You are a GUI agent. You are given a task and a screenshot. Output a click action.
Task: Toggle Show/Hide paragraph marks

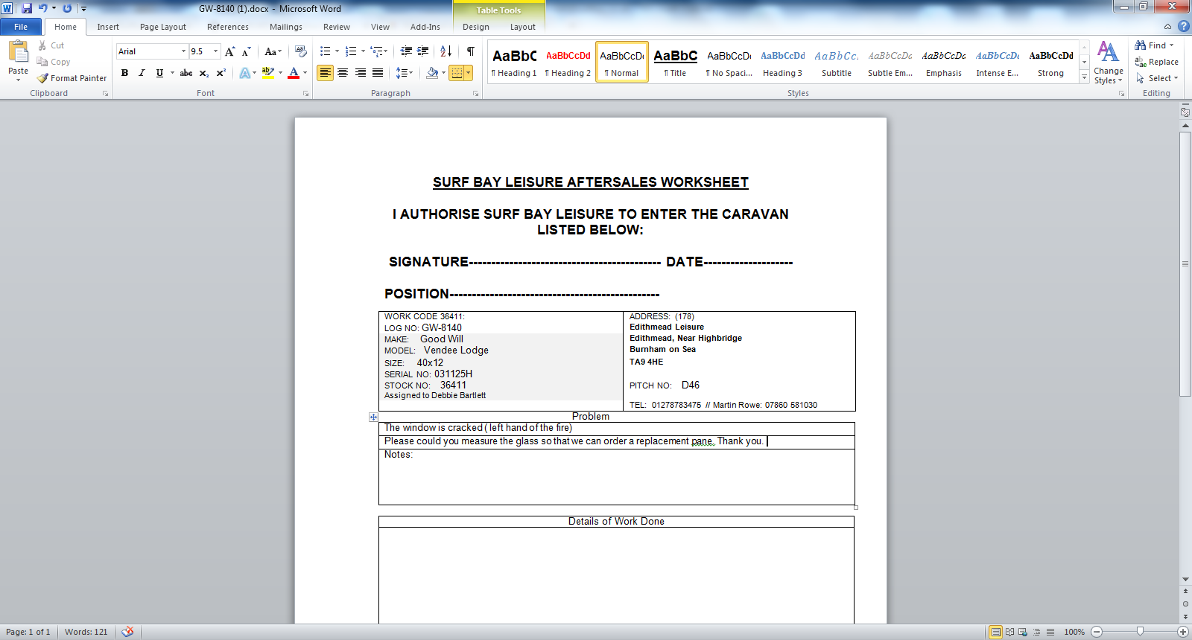click(x=470, y=51)
